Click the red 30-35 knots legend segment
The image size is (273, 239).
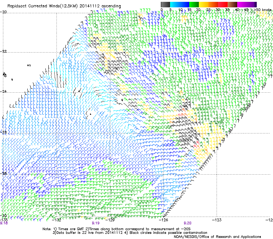pyautogui.click(x=223, y=4)
